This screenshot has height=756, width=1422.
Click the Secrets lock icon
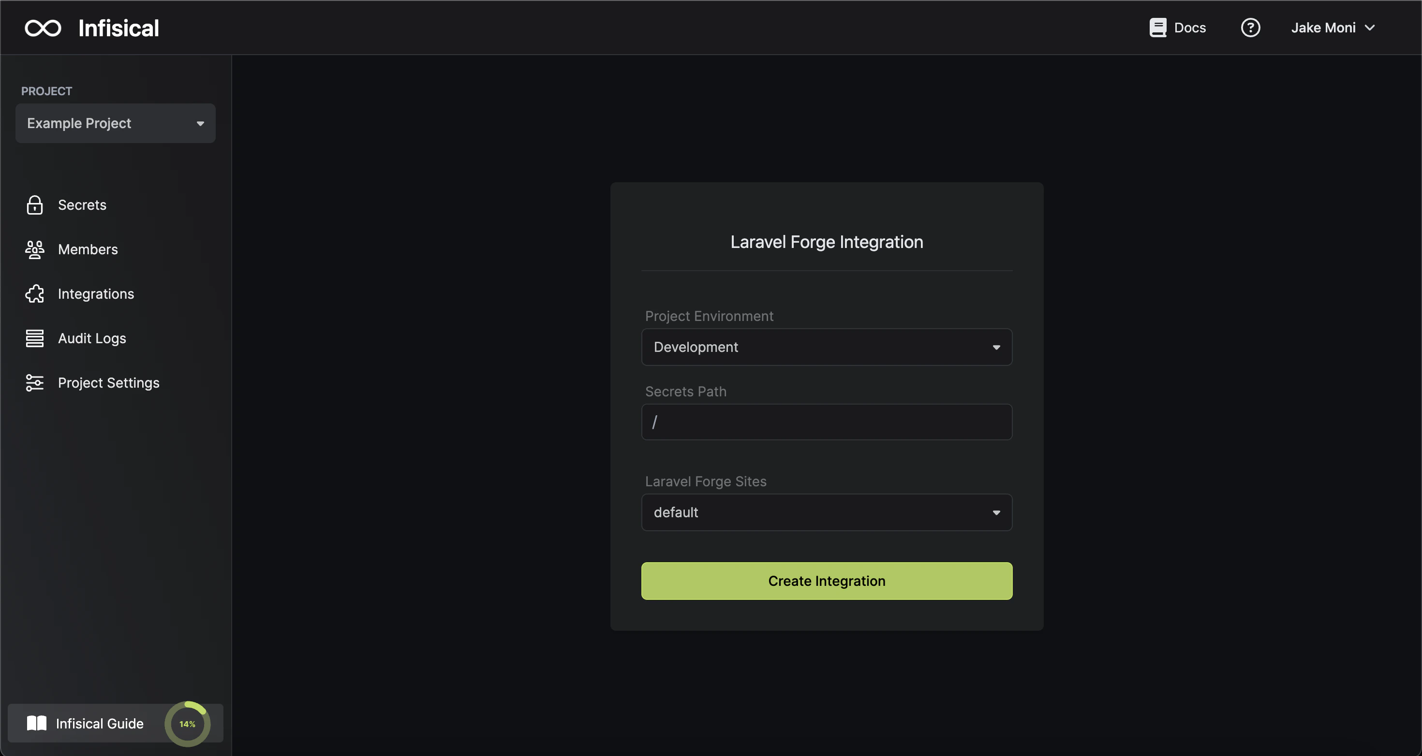coord(35,205)
